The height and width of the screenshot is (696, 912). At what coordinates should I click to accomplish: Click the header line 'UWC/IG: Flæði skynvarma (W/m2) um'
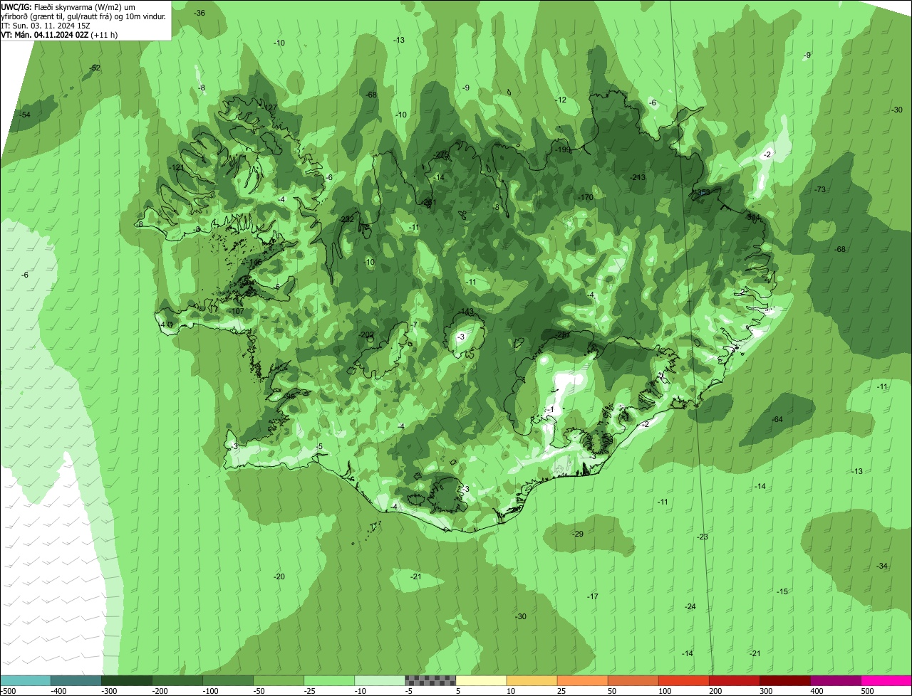pos(68,6)
